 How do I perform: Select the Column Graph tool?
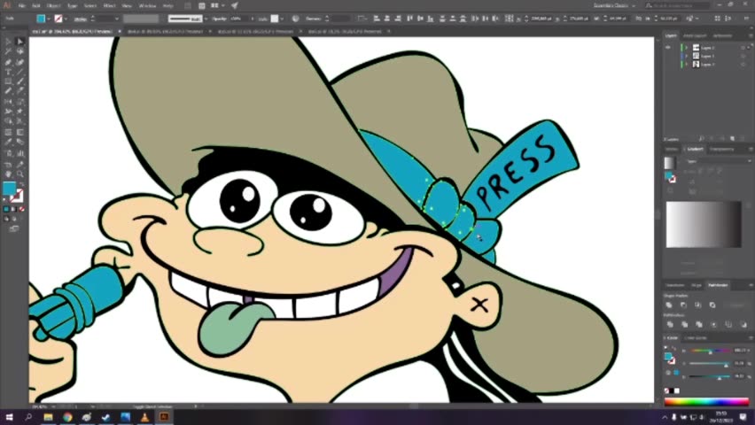point(19,153)
